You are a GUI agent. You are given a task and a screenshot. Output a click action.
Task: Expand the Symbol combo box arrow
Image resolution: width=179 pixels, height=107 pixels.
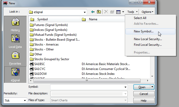coord(125,87)
